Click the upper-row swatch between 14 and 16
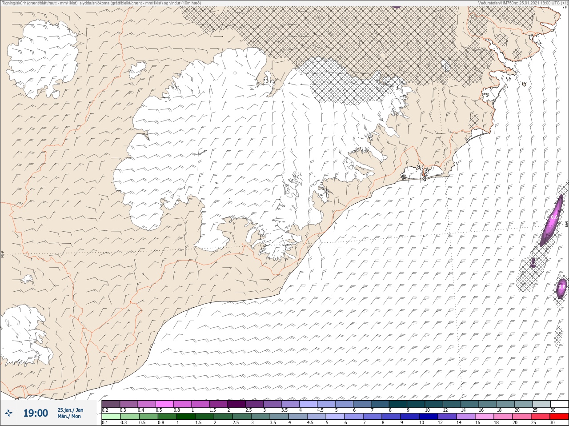The image size is (569, 426). point(470,404)
